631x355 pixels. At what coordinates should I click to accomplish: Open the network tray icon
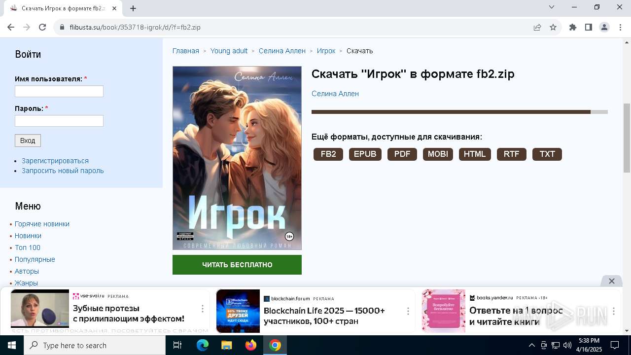pos(556,345)
